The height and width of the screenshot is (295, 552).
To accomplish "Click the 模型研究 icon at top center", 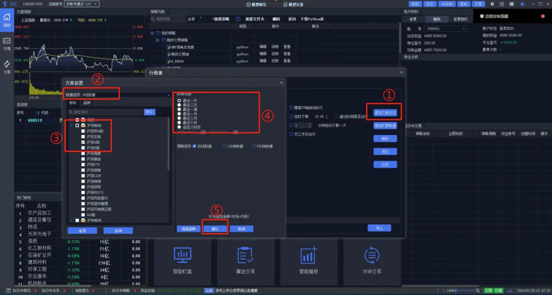I will (x=248, y=5).
